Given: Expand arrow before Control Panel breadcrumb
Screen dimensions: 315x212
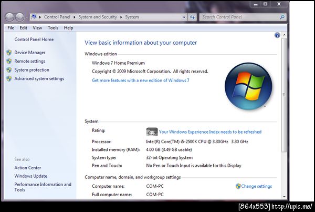Looking at the screenshot, I should (40, 17).
